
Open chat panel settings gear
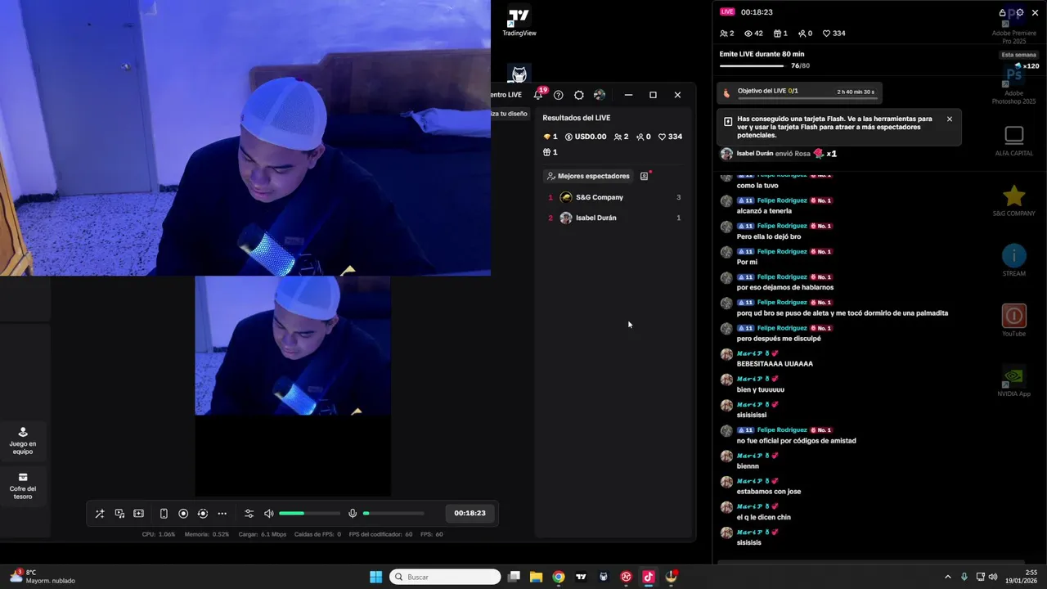click(x=1019, y=12)
